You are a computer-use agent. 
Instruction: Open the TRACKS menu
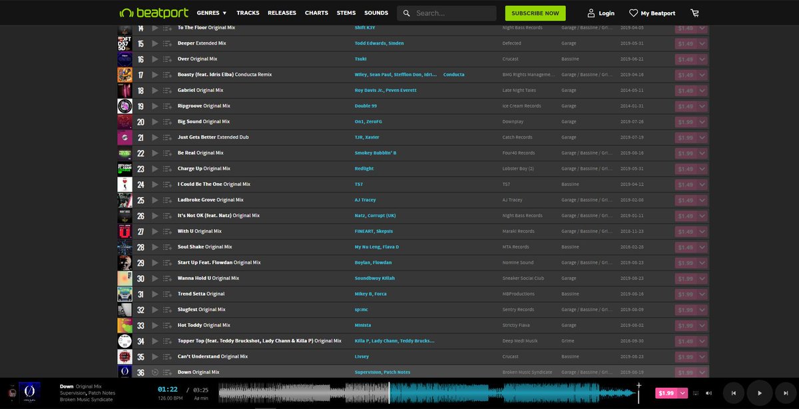[x=248, y=13]
